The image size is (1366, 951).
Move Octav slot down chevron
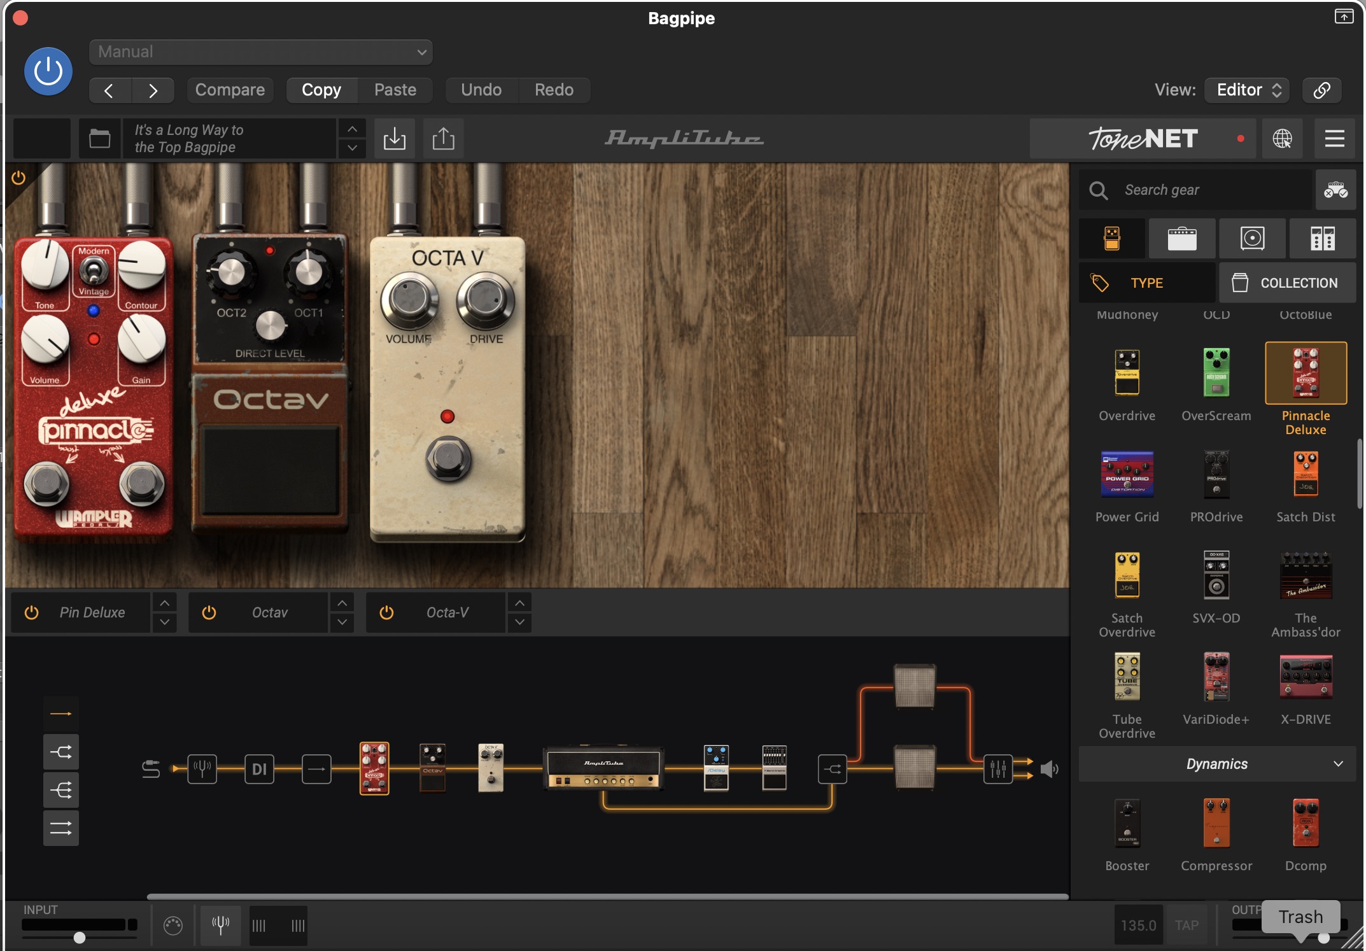pyautogui.click(x=342, y=622)
